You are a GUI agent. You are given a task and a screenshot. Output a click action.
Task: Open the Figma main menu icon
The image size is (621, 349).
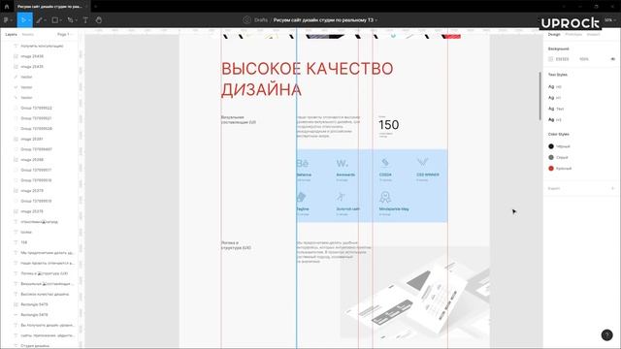tap(6, 20)
